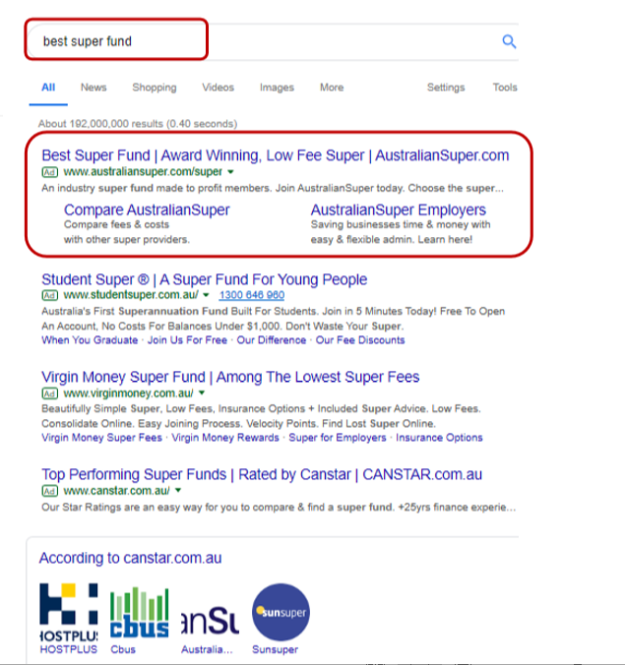The width and height of the screenshot is (625, 665).
Task: Click the Ad badge beside virginmoney.com.au
Action: coord(49,393)
